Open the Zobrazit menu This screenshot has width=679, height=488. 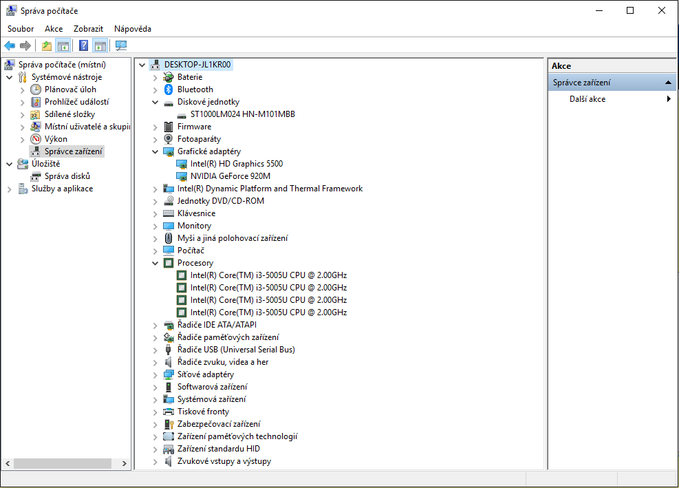pos(88,29)
